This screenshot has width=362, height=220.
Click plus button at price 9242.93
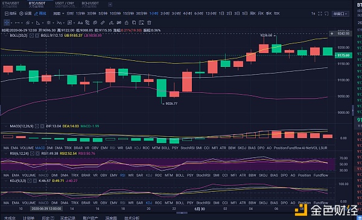point(332,33)
